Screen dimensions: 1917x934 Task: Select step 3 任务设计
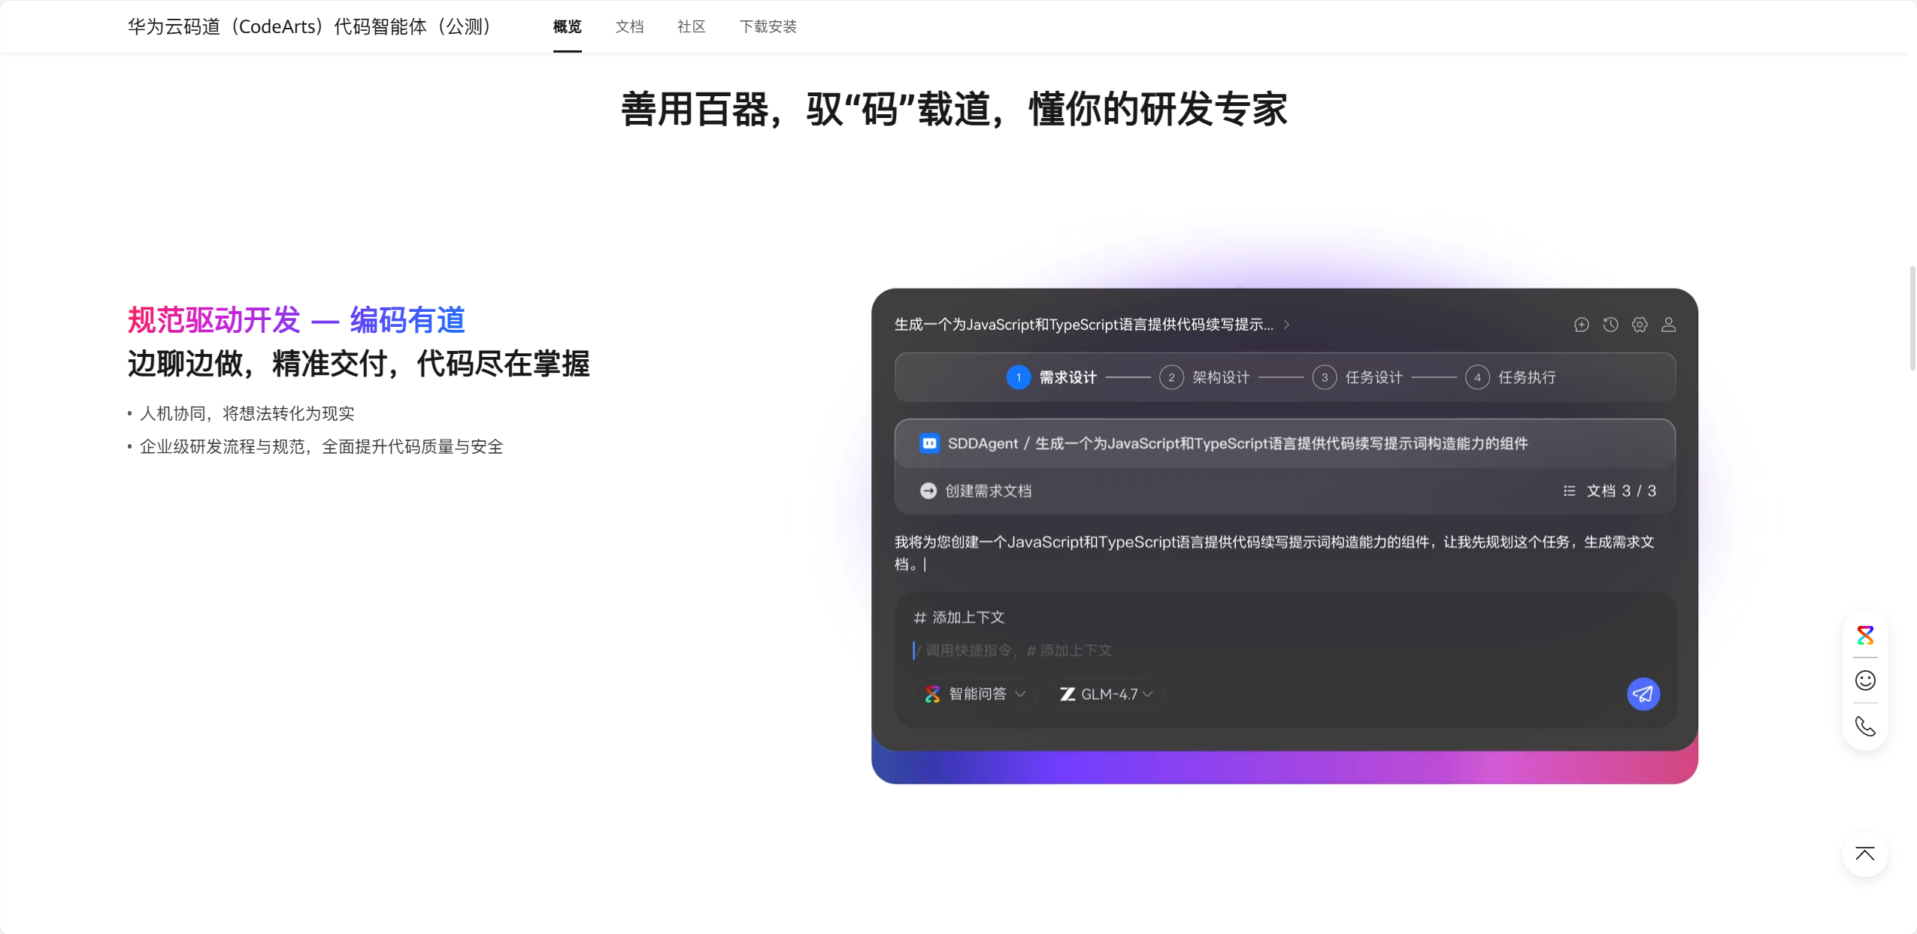1357,377
